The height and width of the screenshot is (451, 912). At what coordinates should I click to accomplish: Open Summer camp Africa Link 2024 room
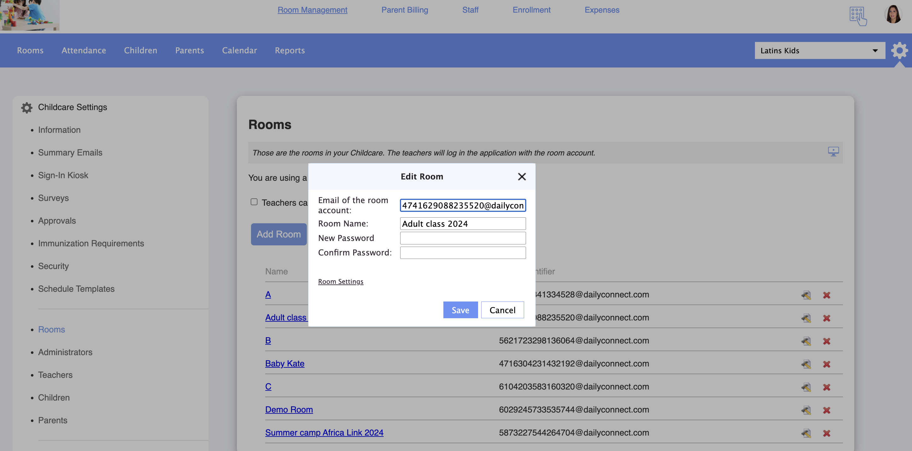tap(324, 433)
